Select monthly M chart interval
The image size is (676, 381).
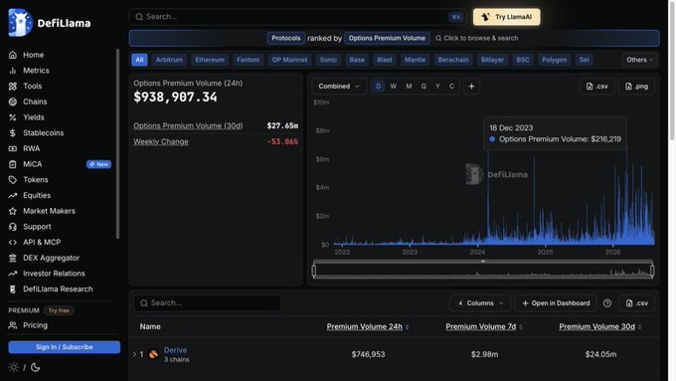click(x=409, y=87)
